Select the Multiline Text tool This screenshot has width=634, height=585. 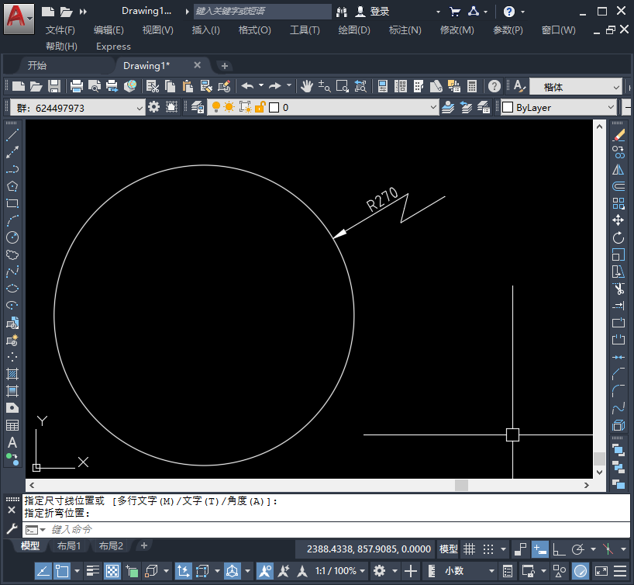tap(12, 442)
